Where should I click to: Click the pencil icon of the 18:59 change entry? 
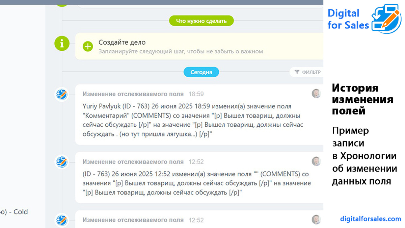pos(62,94)
